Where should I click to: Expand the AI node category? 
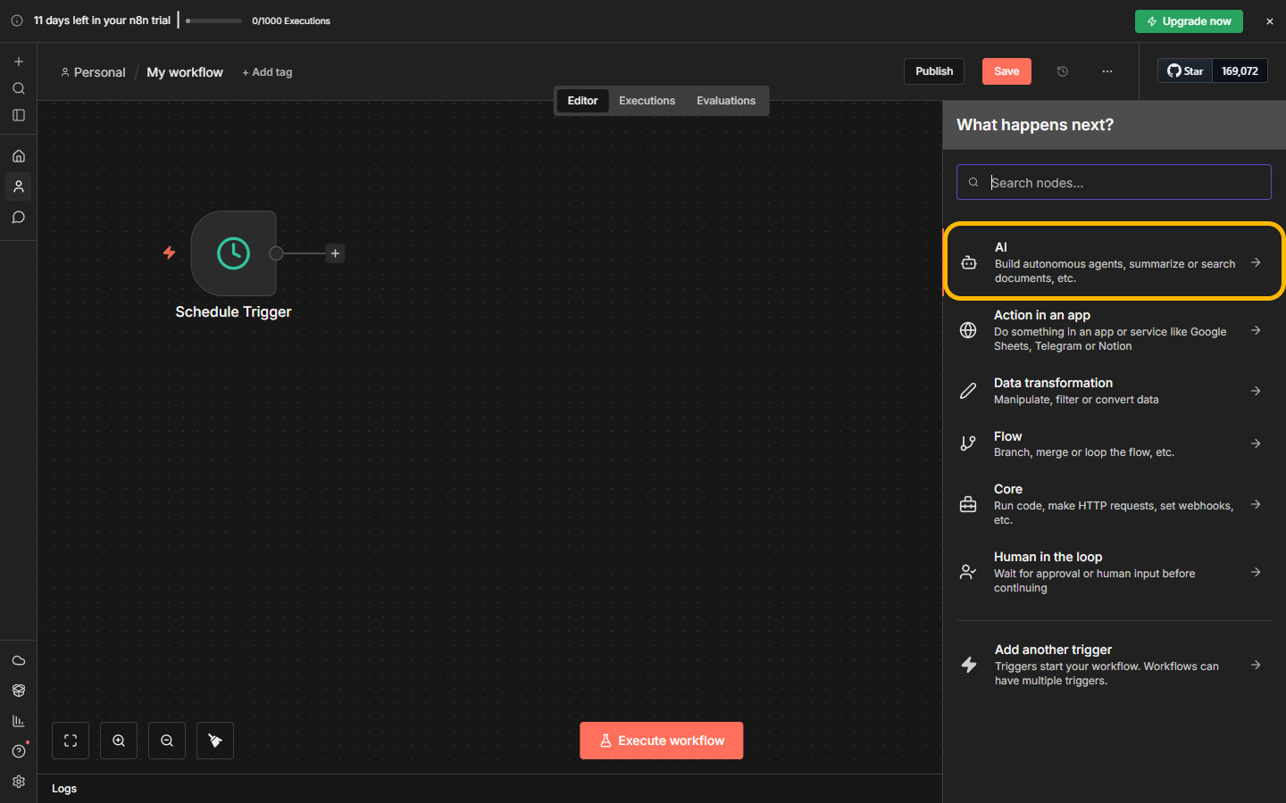(1114, 261)
